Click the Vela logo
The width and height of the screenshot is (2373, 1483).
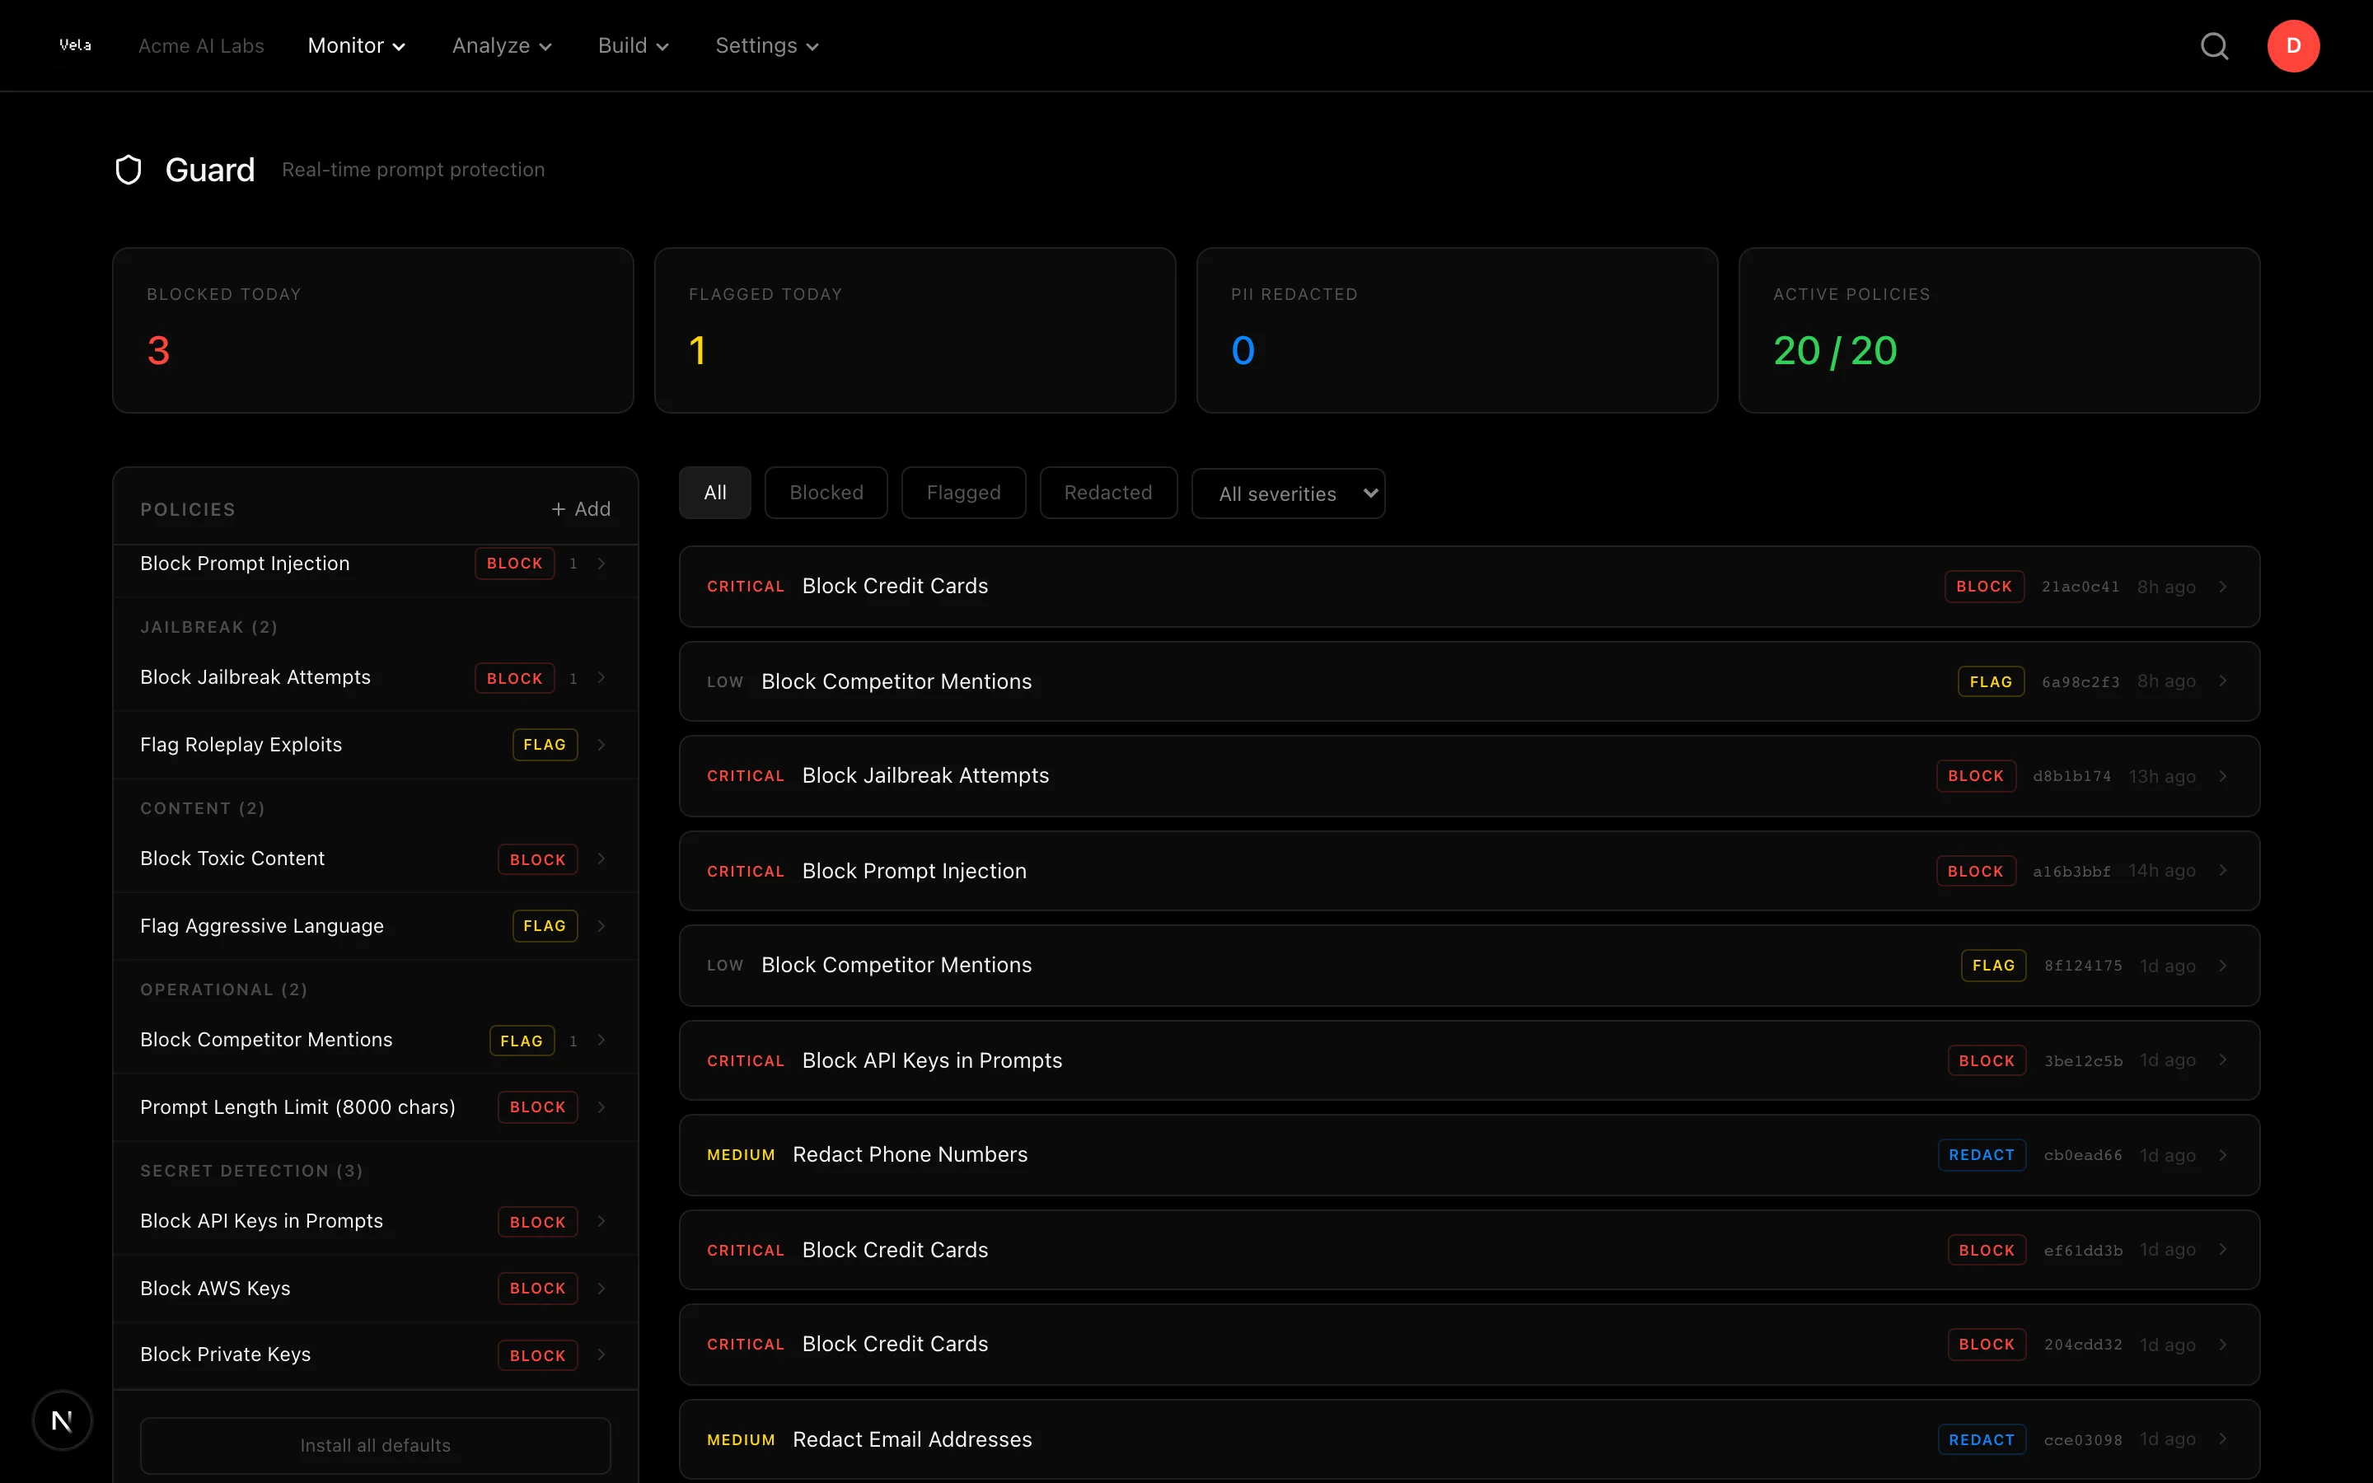(x=76, y=44)
